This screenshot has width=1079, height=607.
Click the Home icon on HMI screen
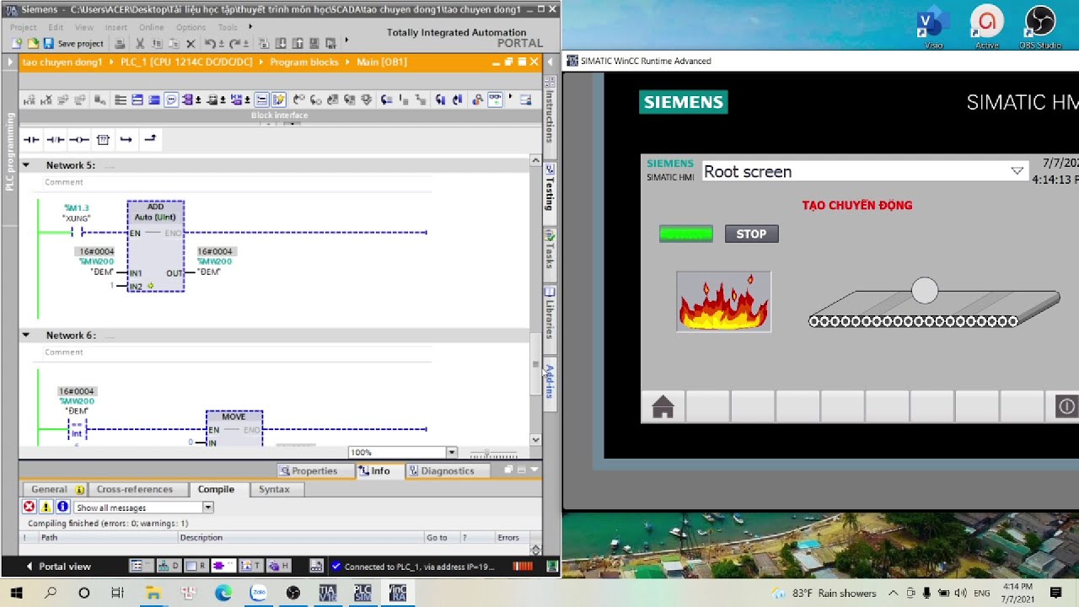coord(663,407)
